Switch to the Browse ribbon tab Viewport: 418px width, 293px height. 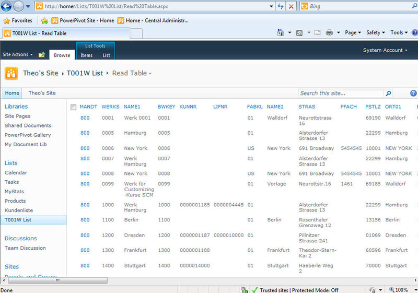62,55
